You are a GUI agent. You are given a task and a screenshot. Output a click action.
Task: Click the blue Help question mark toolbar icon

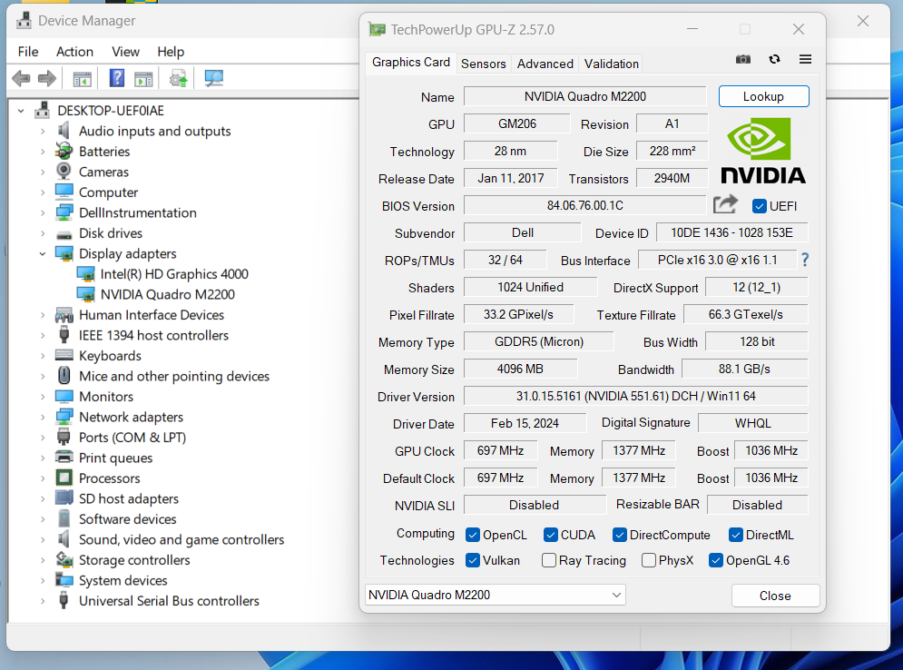(x=117, y=78)
